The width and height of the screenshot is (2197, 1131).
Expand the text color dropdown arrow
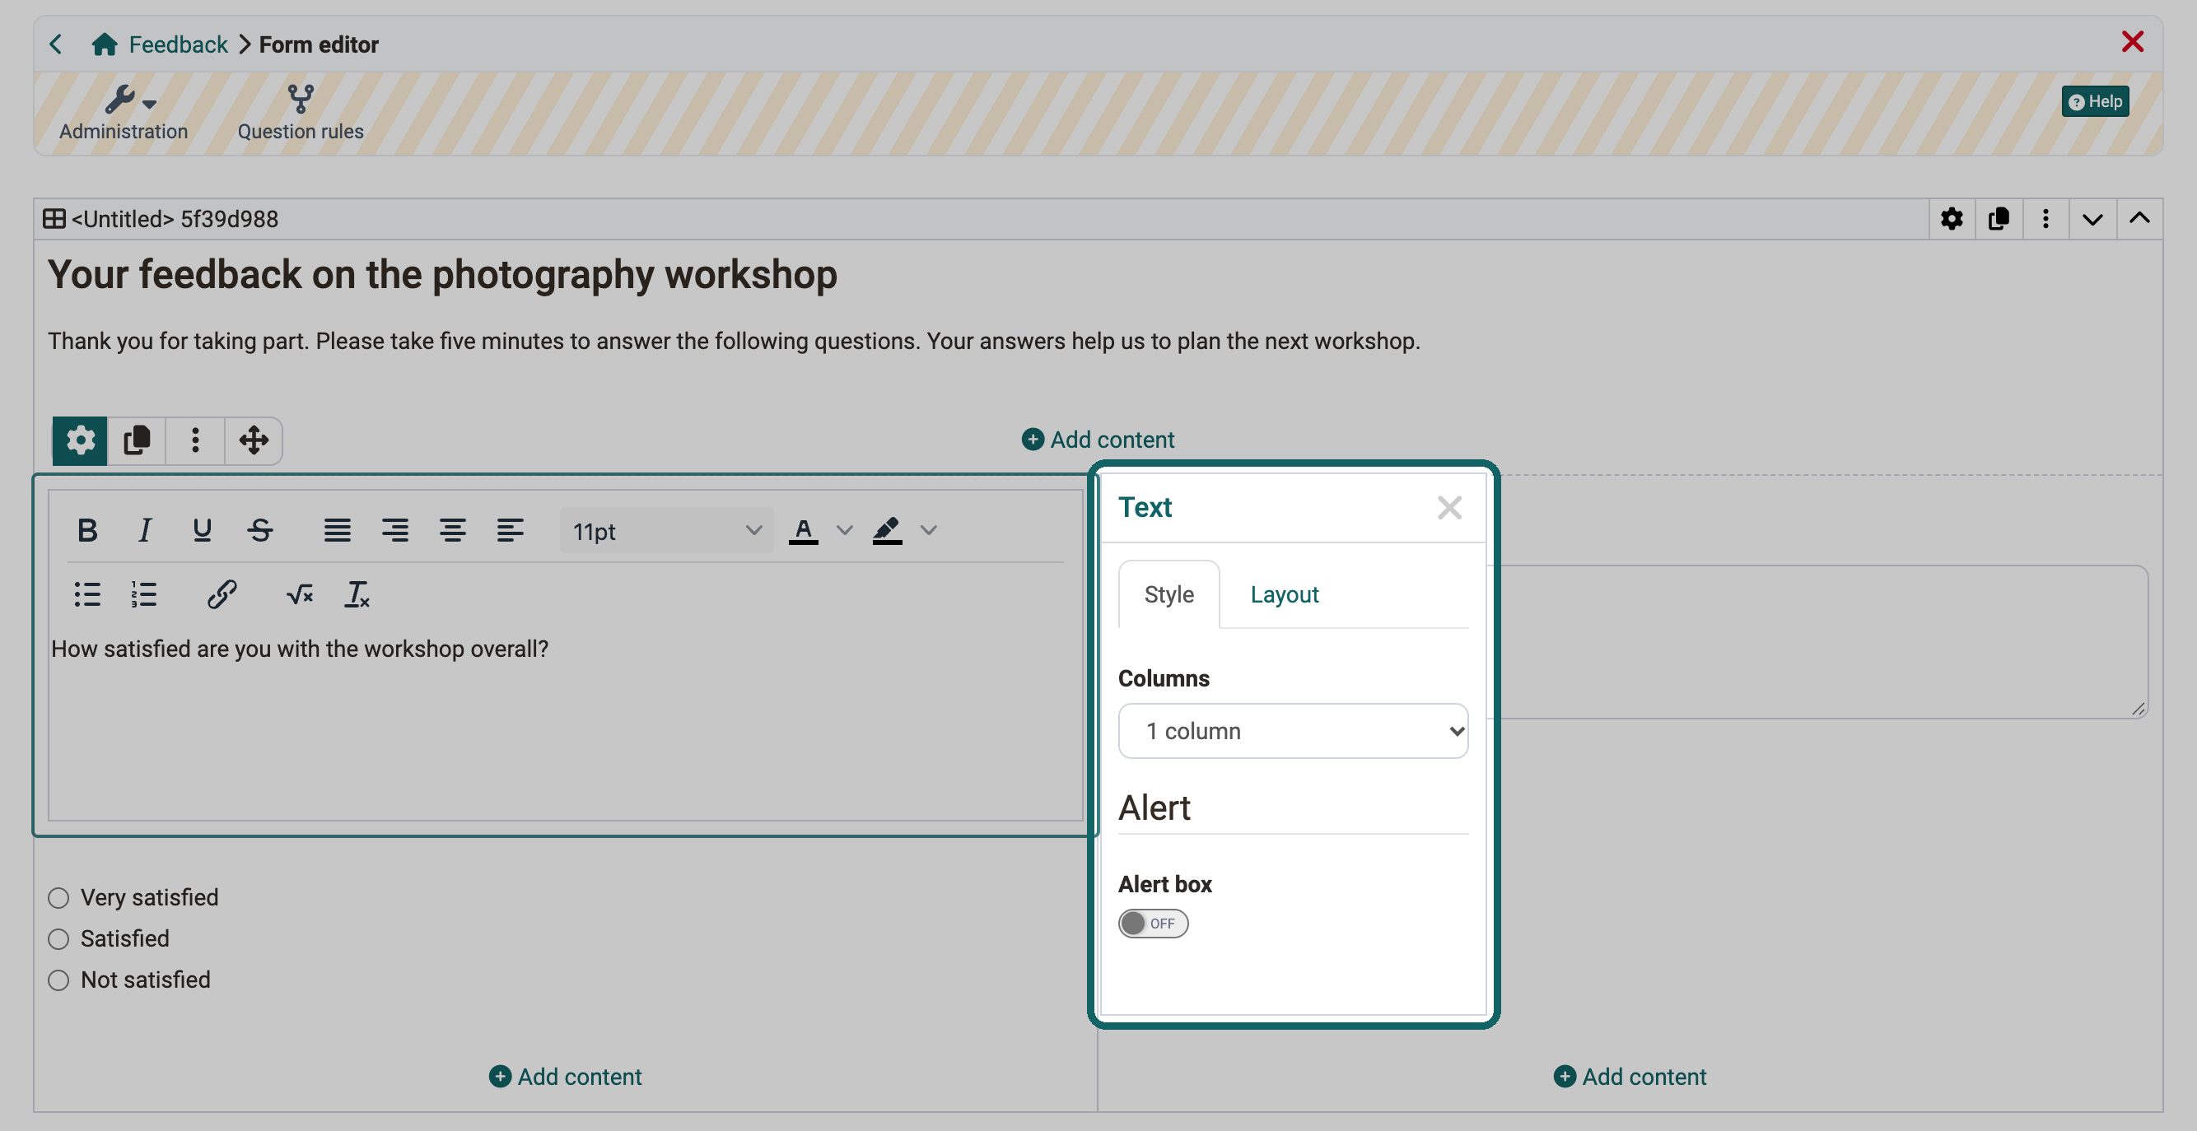[844, 530]
